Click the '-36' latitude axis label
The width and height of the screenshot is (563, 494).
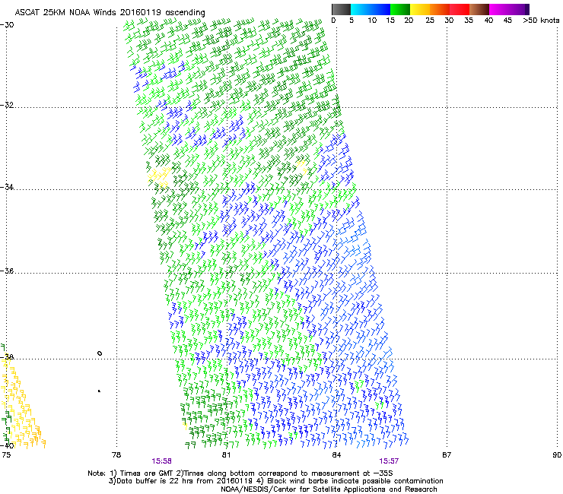click(x=7, y=271)
